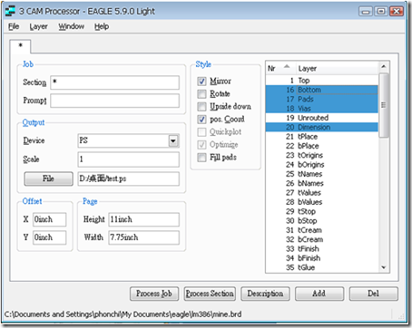Click the Scale input field
This screenshot has height=328, width=412.
129,159
